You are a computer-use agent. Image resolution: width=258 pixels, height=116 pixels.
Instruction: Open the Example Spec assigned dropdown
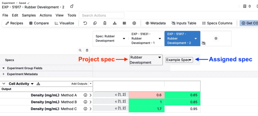(179, 60)
